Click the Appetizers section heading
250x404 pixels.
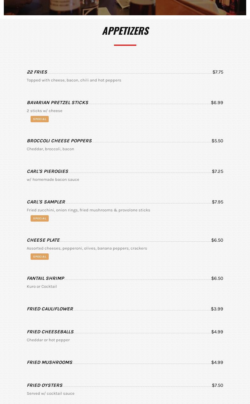[125, 31]
